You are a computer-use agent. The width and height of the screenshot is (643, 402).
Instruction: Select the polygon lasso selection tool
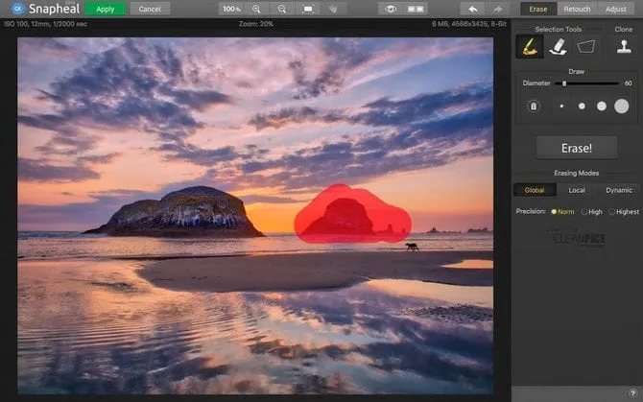pyautogui.click(x=585, y=46)
